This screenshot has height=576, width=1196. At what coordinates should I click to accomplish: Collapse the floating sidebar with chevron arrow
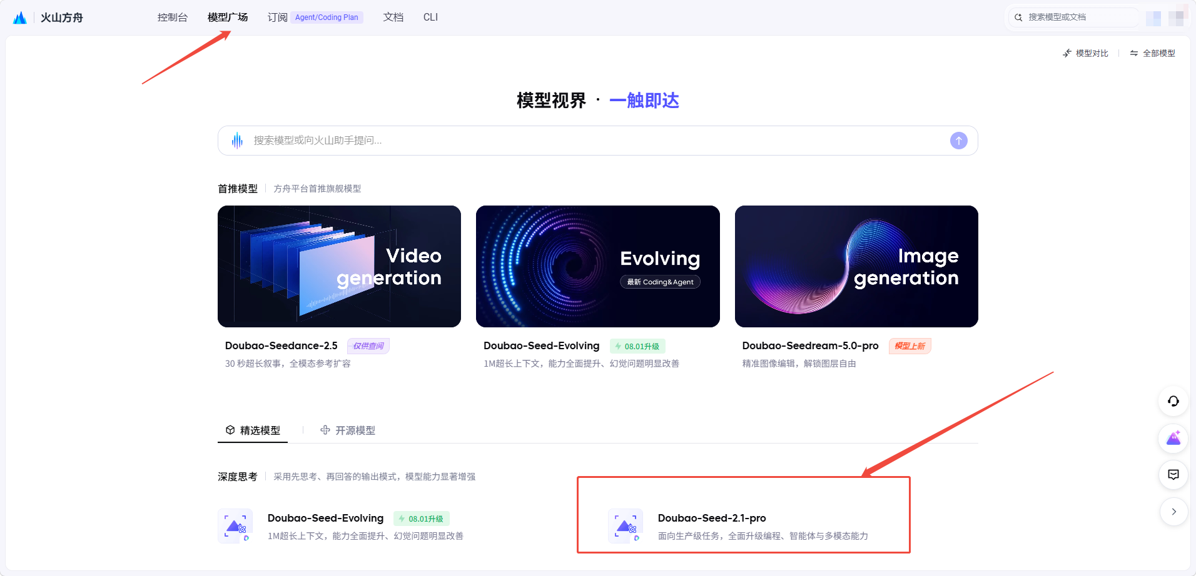(1173, 512)
